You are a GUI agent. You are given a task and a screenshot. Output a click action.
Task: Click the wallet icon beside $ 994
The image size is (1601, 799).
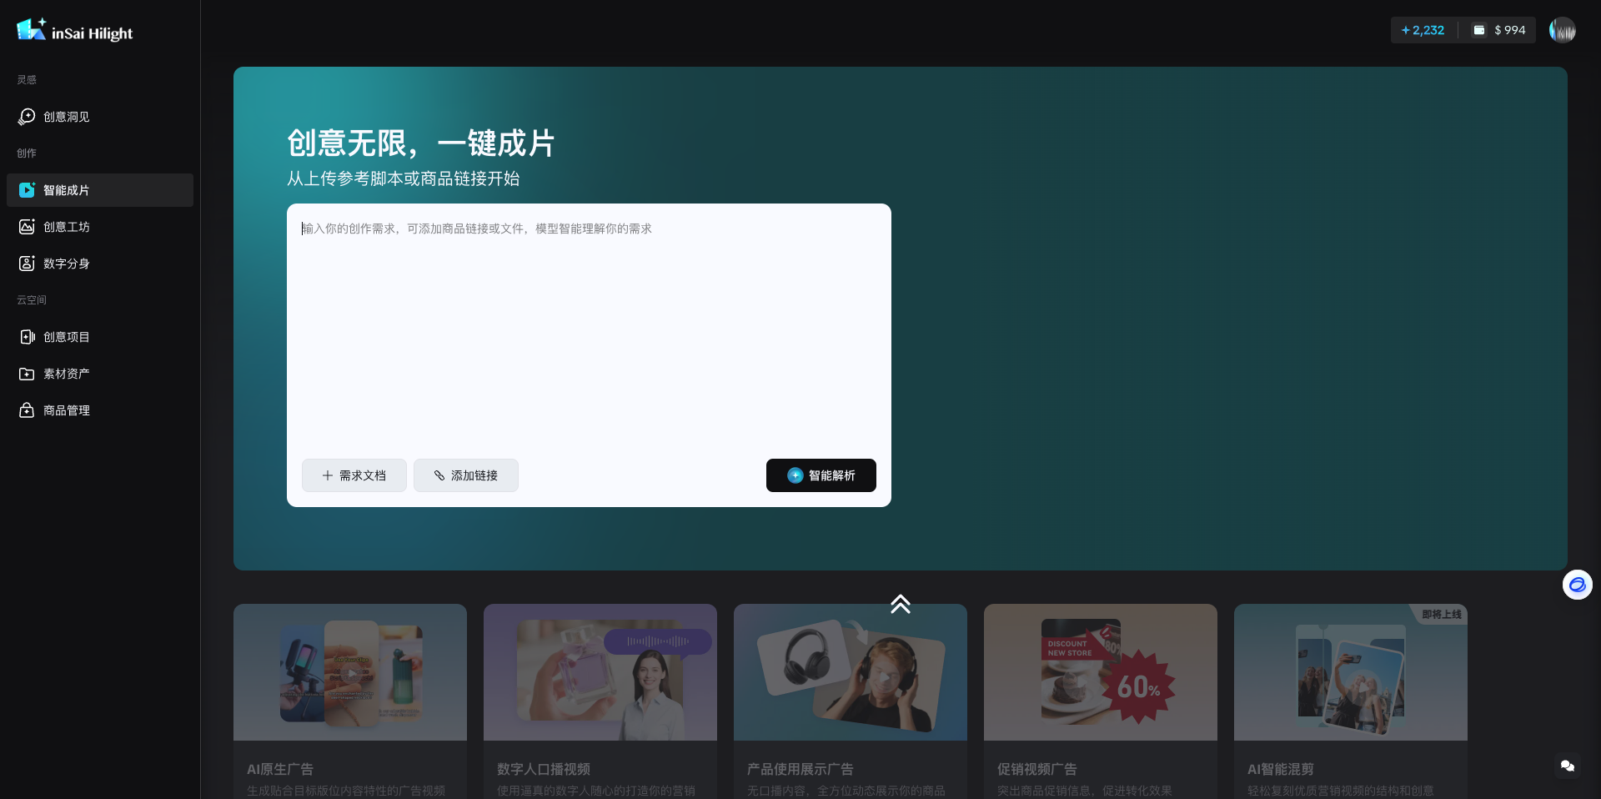pyautogui.click(x=1479, y=30)
